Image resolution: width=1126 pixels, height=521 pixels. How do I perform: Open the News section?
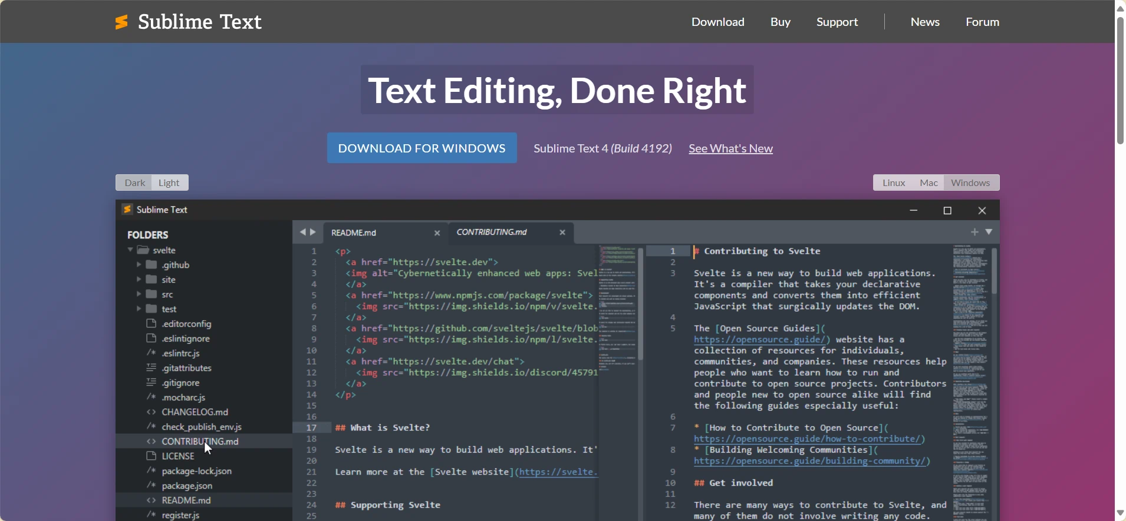[x=925, y=22]
